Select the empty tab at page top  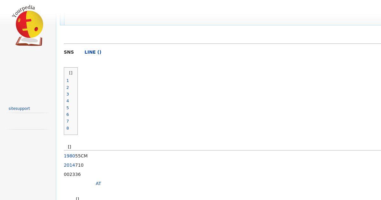pos(62,19)
